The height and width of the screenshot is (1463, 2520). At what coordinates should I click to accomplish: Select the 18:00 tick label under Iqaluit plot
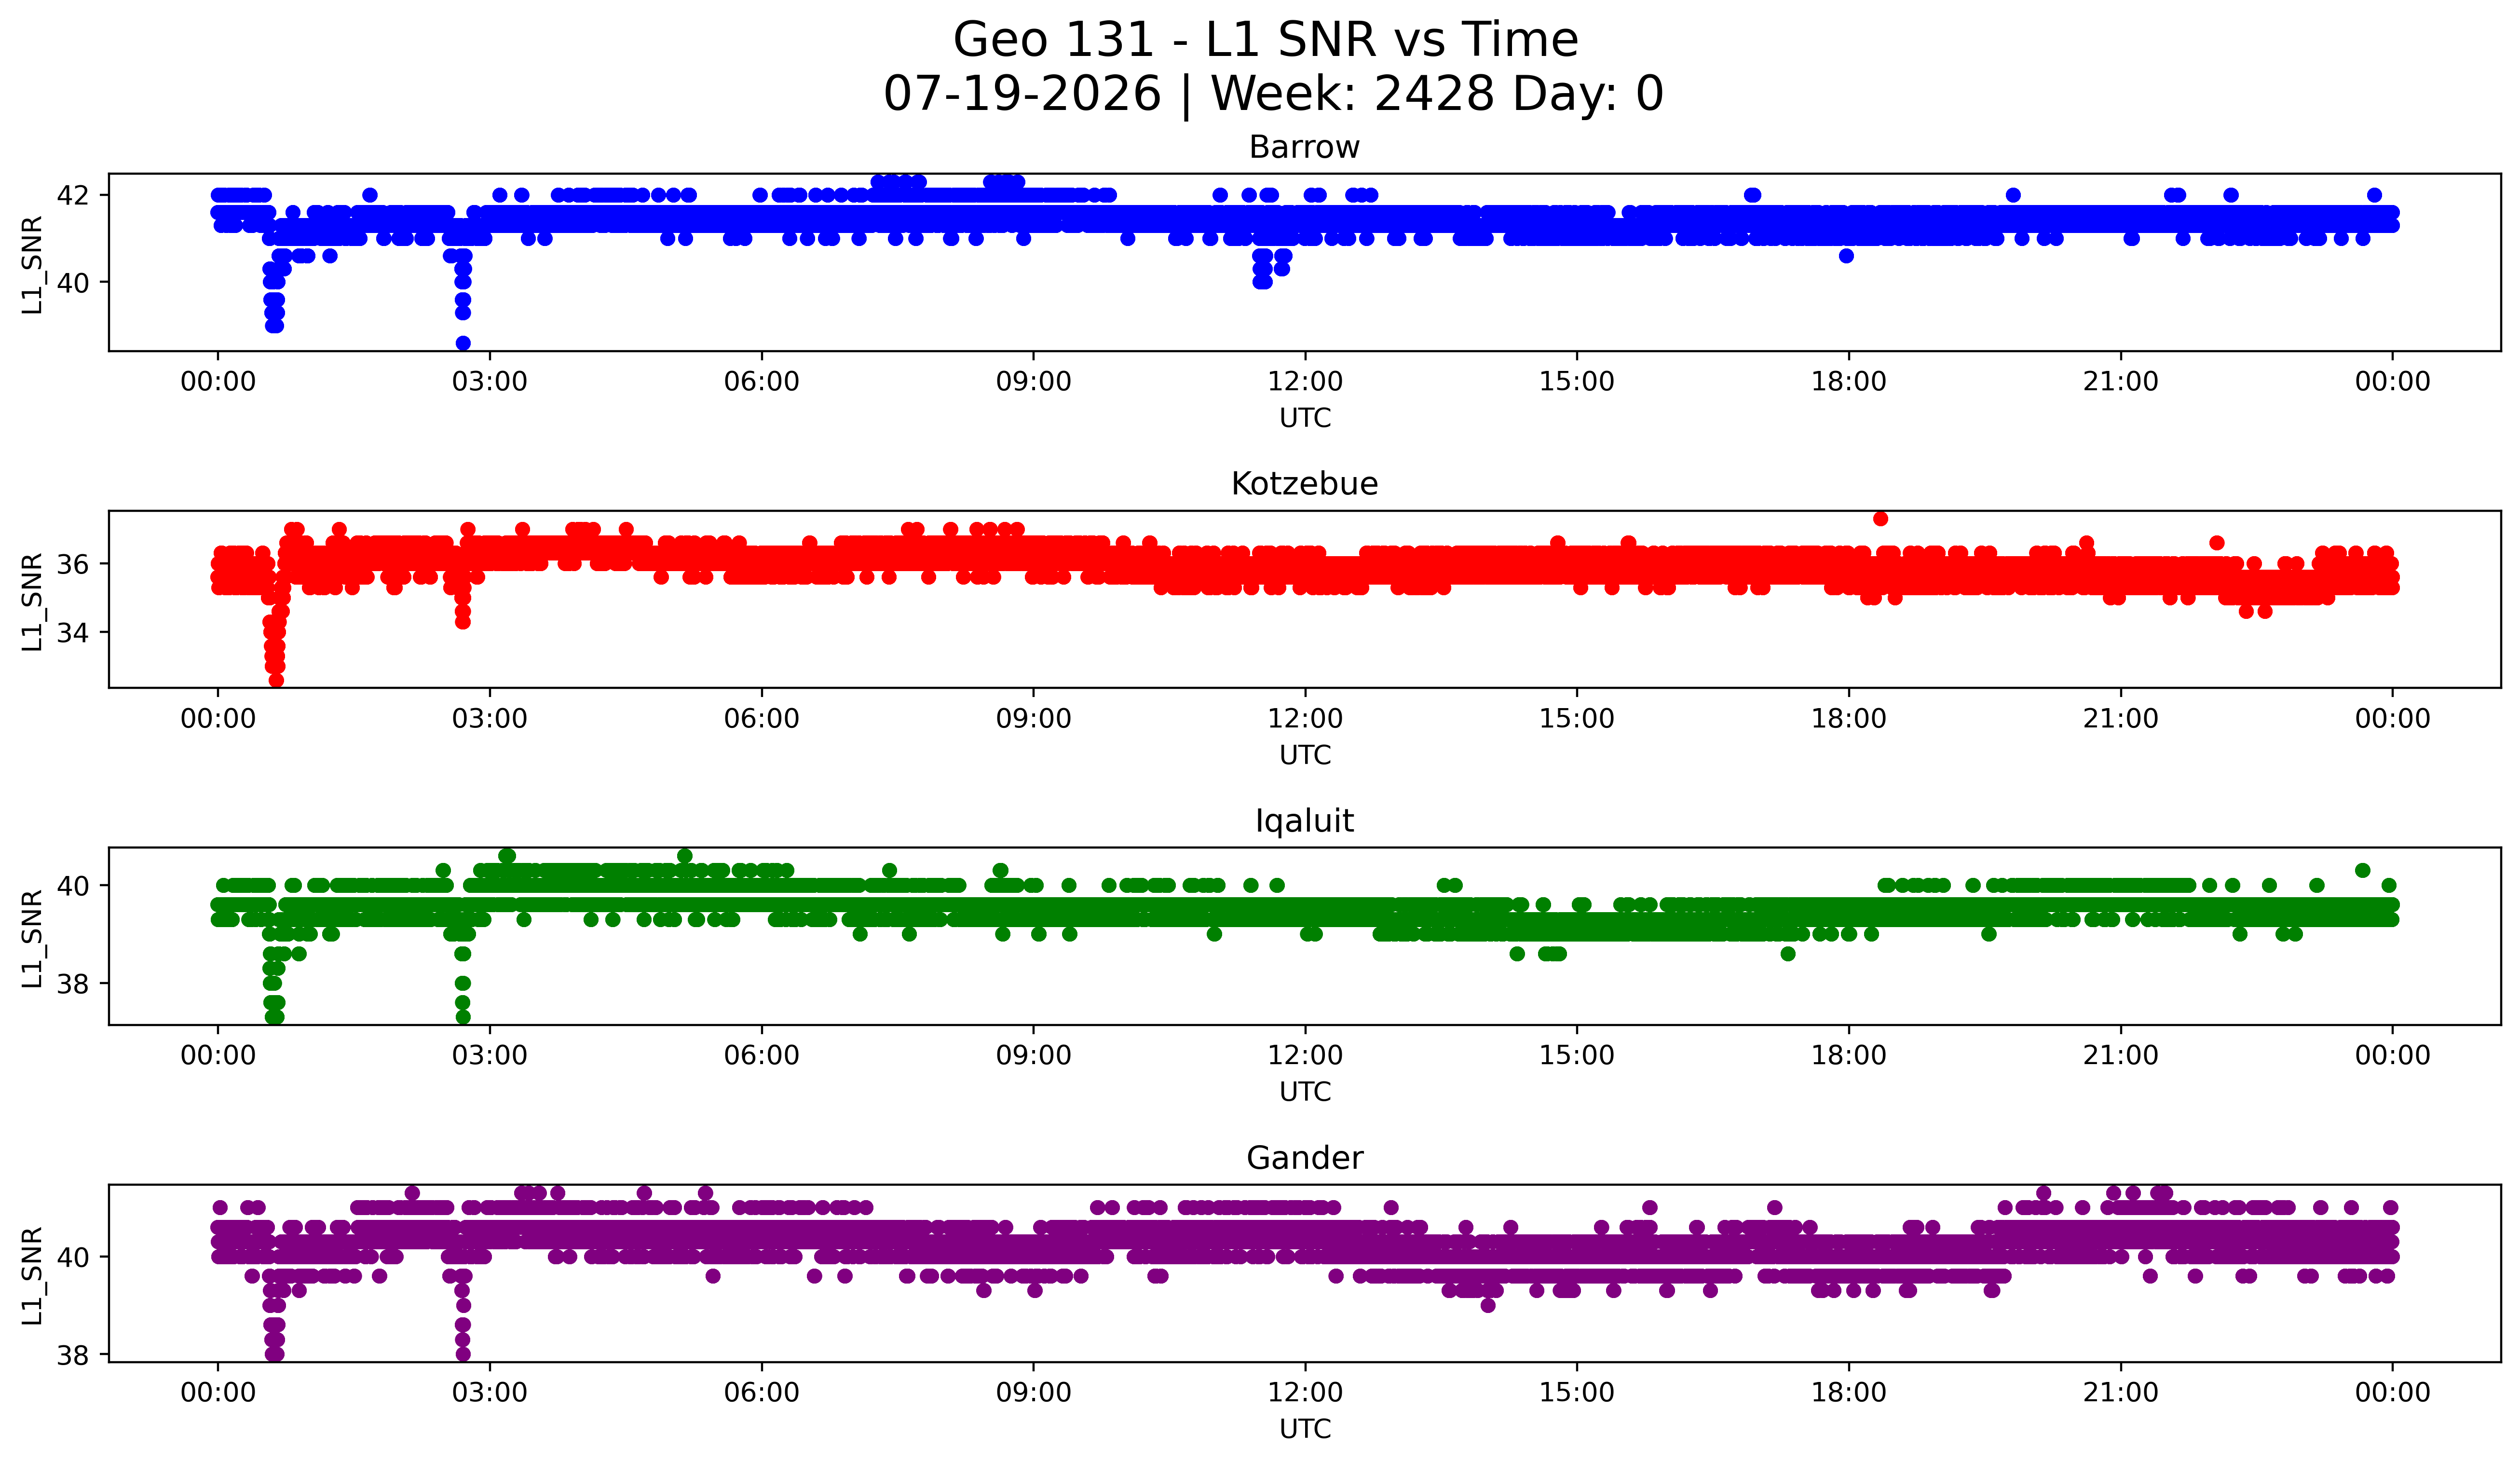coord(1848,1056)
